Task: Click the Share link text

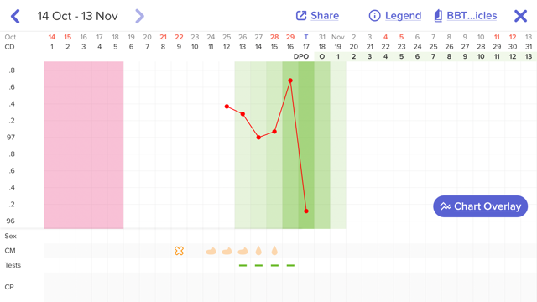Action: click(325, 16)
